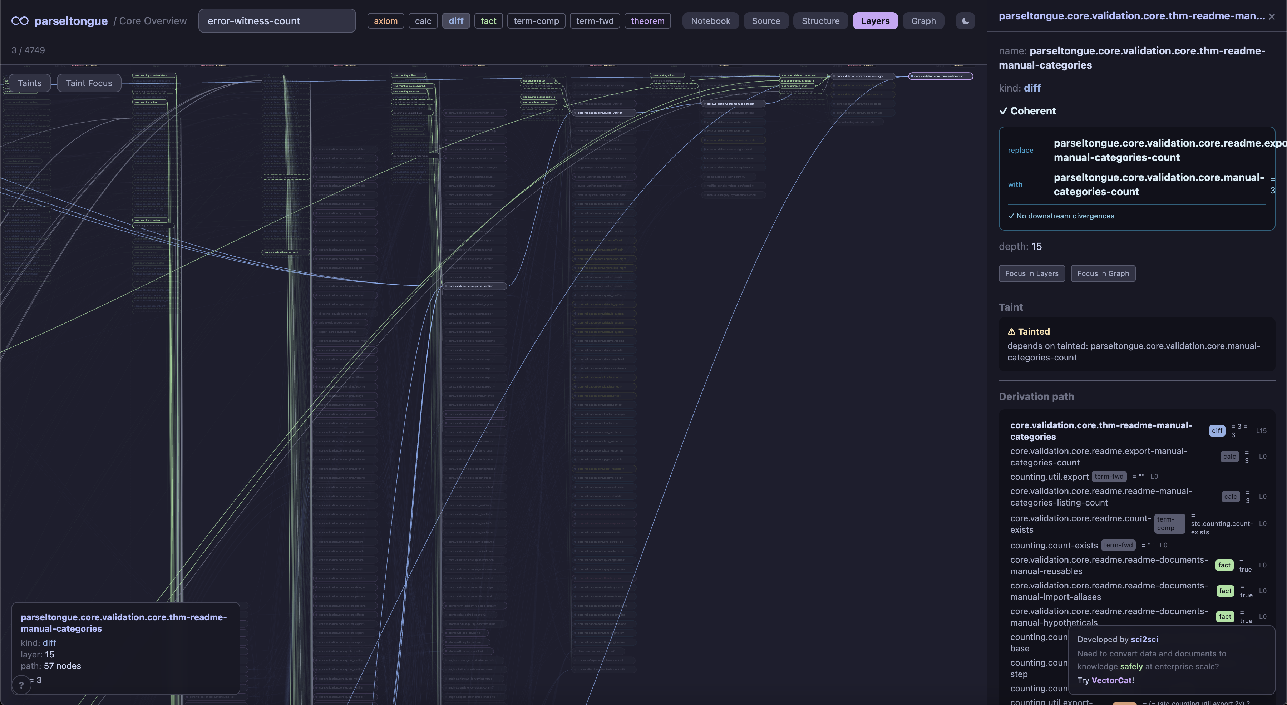
Task: Click the parseltongue infinity logo
Action: coord(20,20)
